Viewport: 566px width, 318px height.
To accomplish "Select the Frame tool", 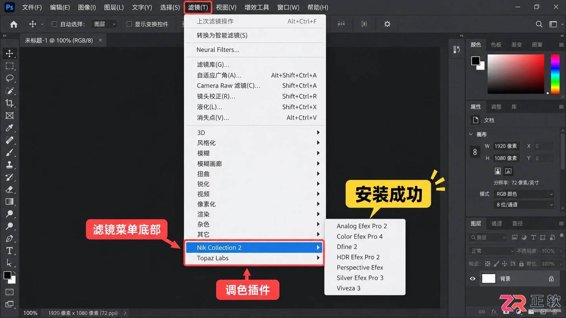I will pos(9,115).
